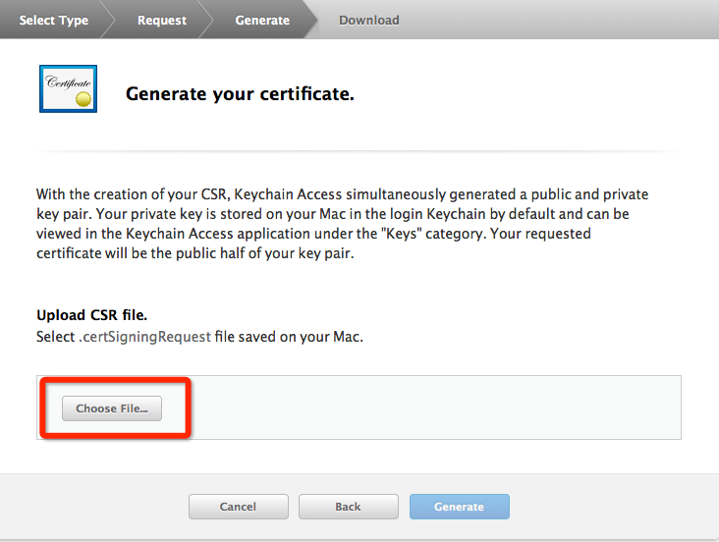Click the certificate icon beside the heading
Screen dimensions: 719x542
pos(68,88)
